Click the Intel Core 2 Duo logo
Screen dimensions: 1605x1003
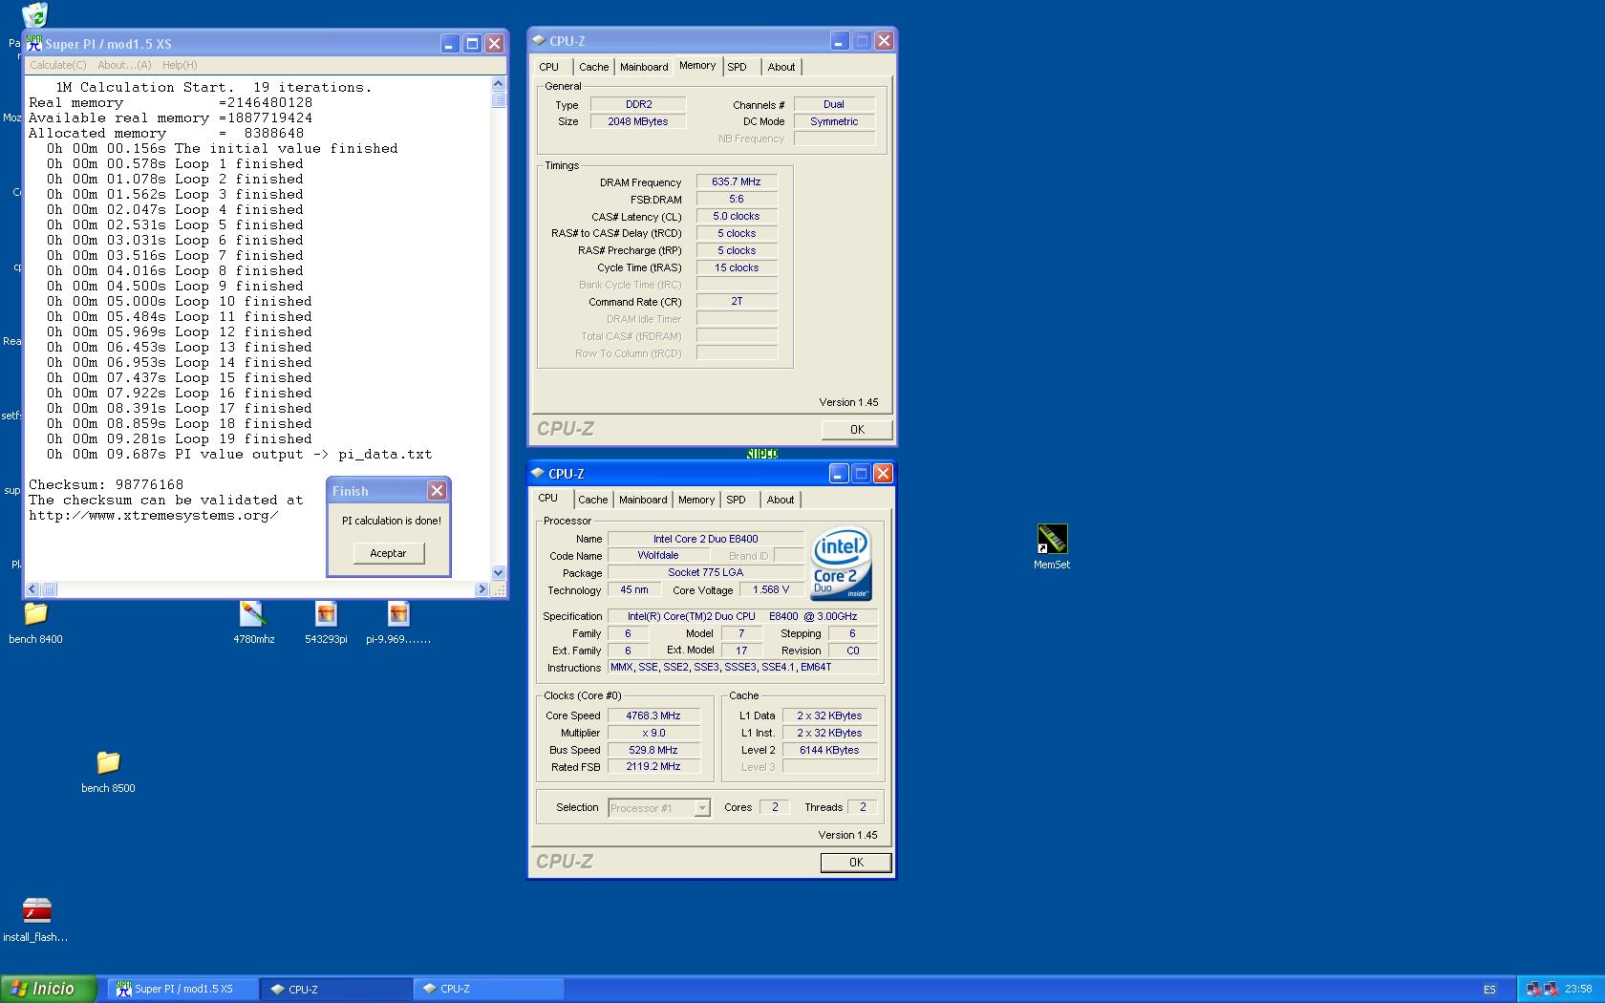tap(841, 563)
